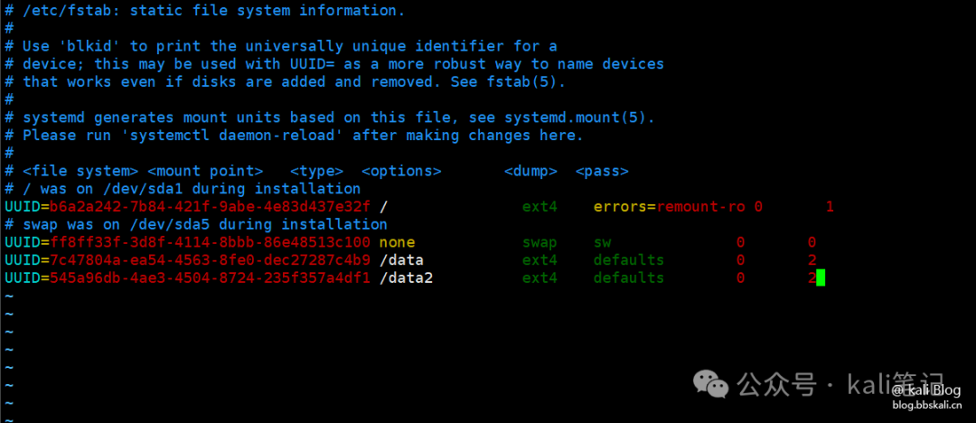Click 'defaults' option on /data line
The image size is (976, 423).
point(629,259)
